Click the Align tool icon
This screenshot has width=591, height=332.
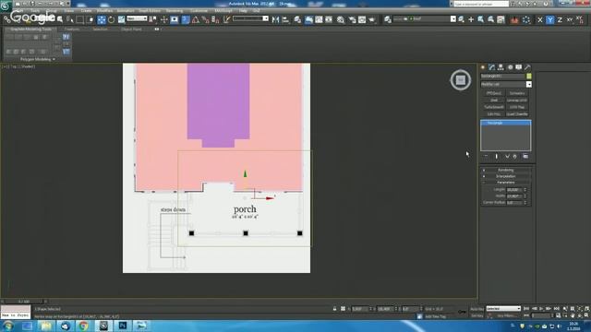pos(285,19)
